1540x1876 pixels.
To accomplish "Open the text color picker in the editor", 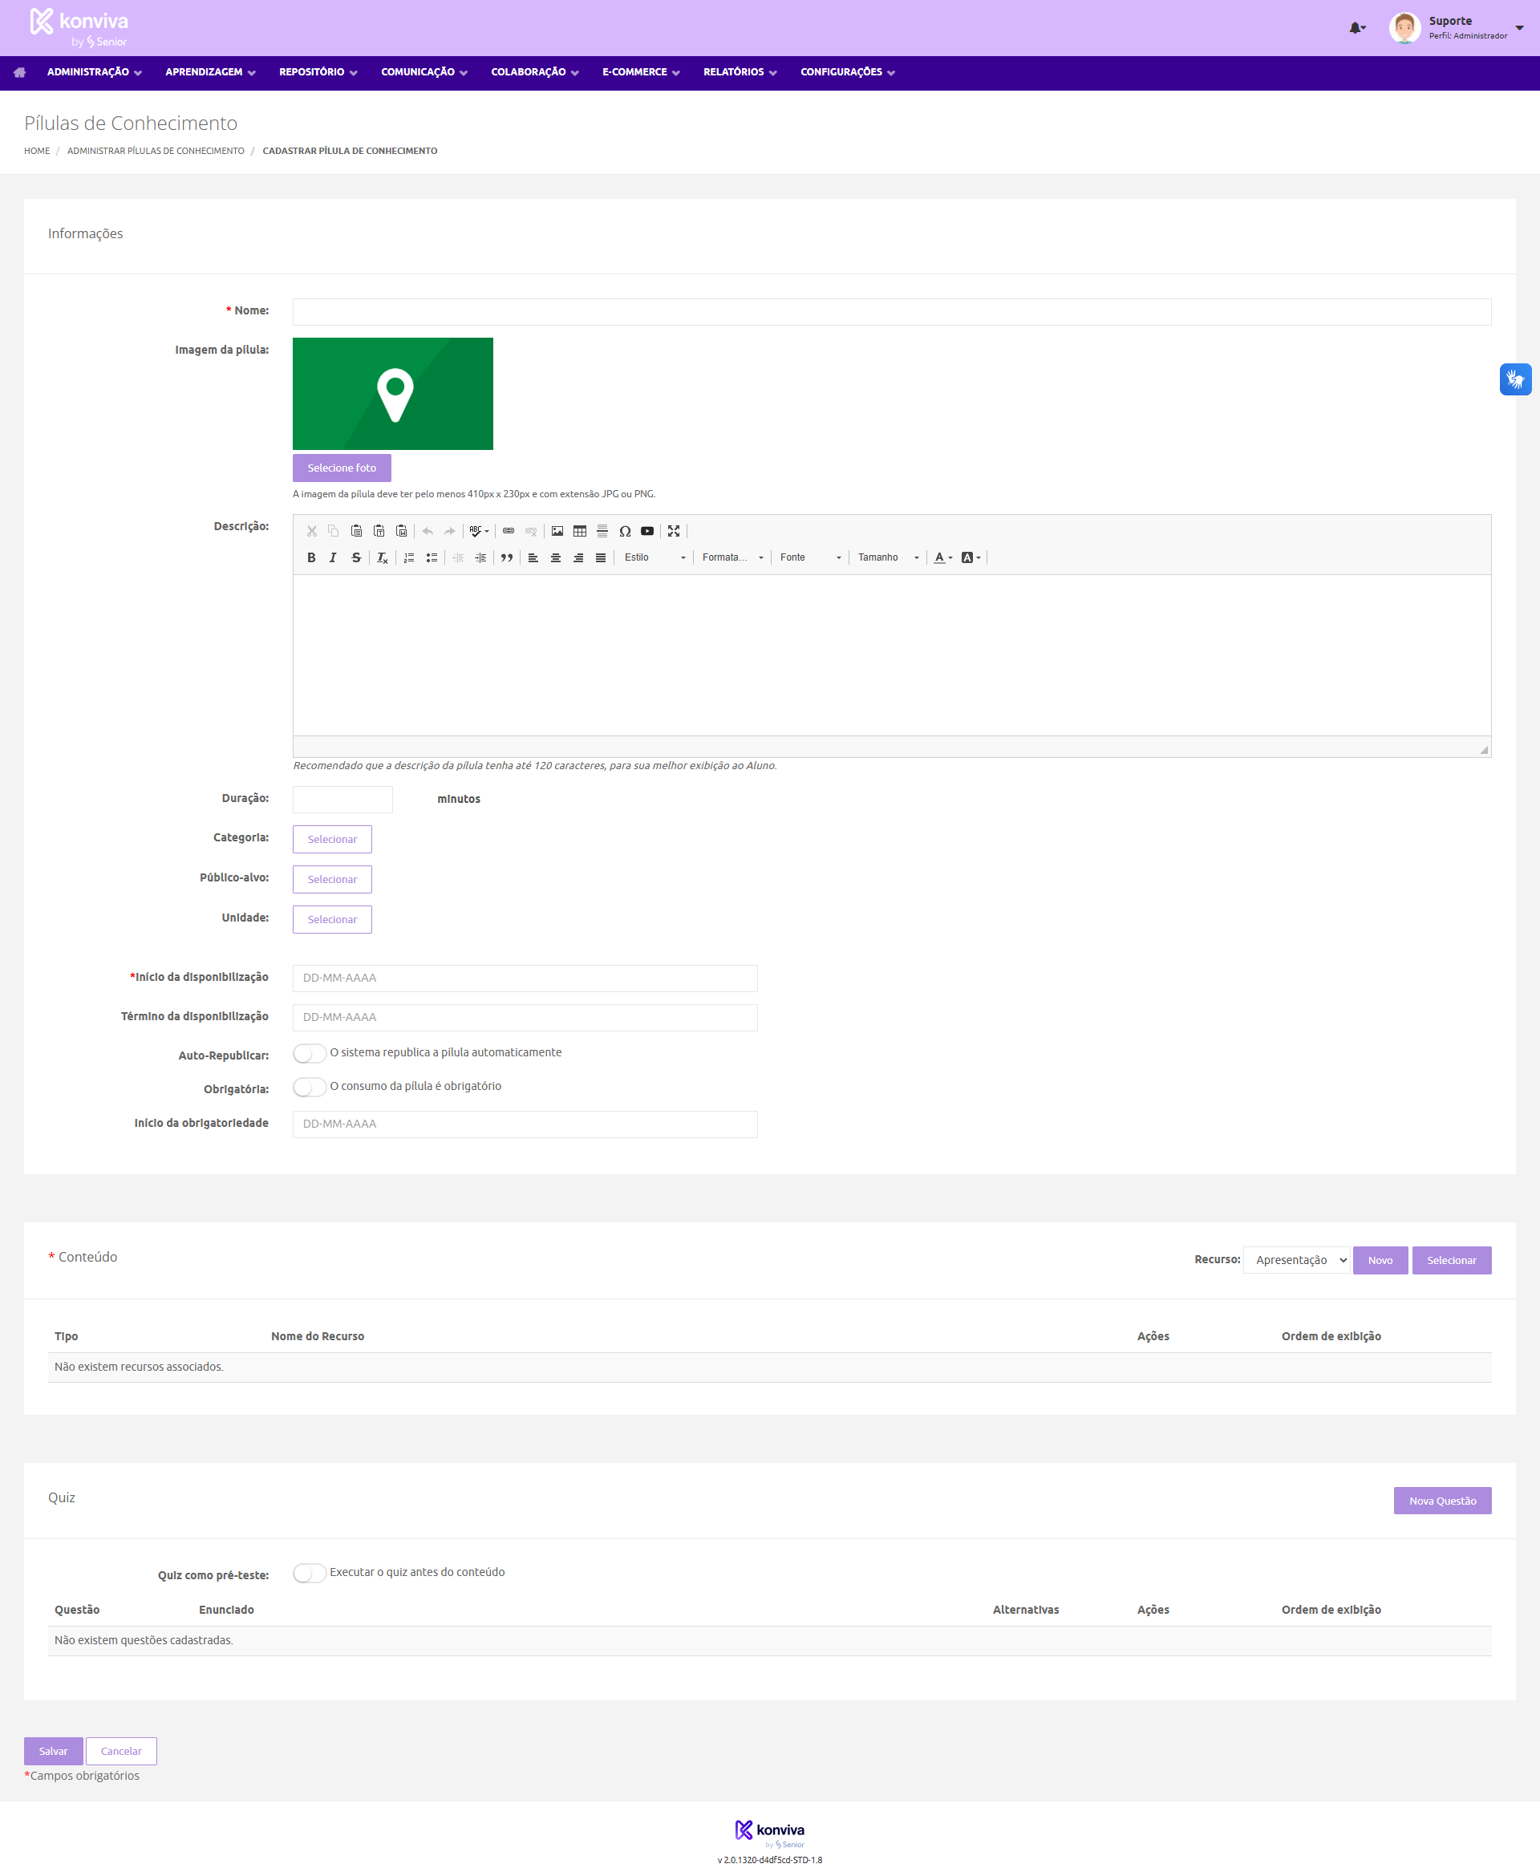I will 942,558.
